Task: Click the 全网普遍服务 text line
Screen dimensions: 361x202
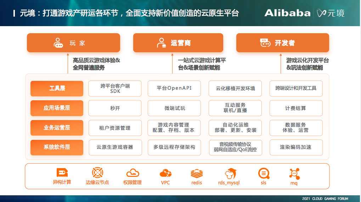Action: tap(89, 68)
